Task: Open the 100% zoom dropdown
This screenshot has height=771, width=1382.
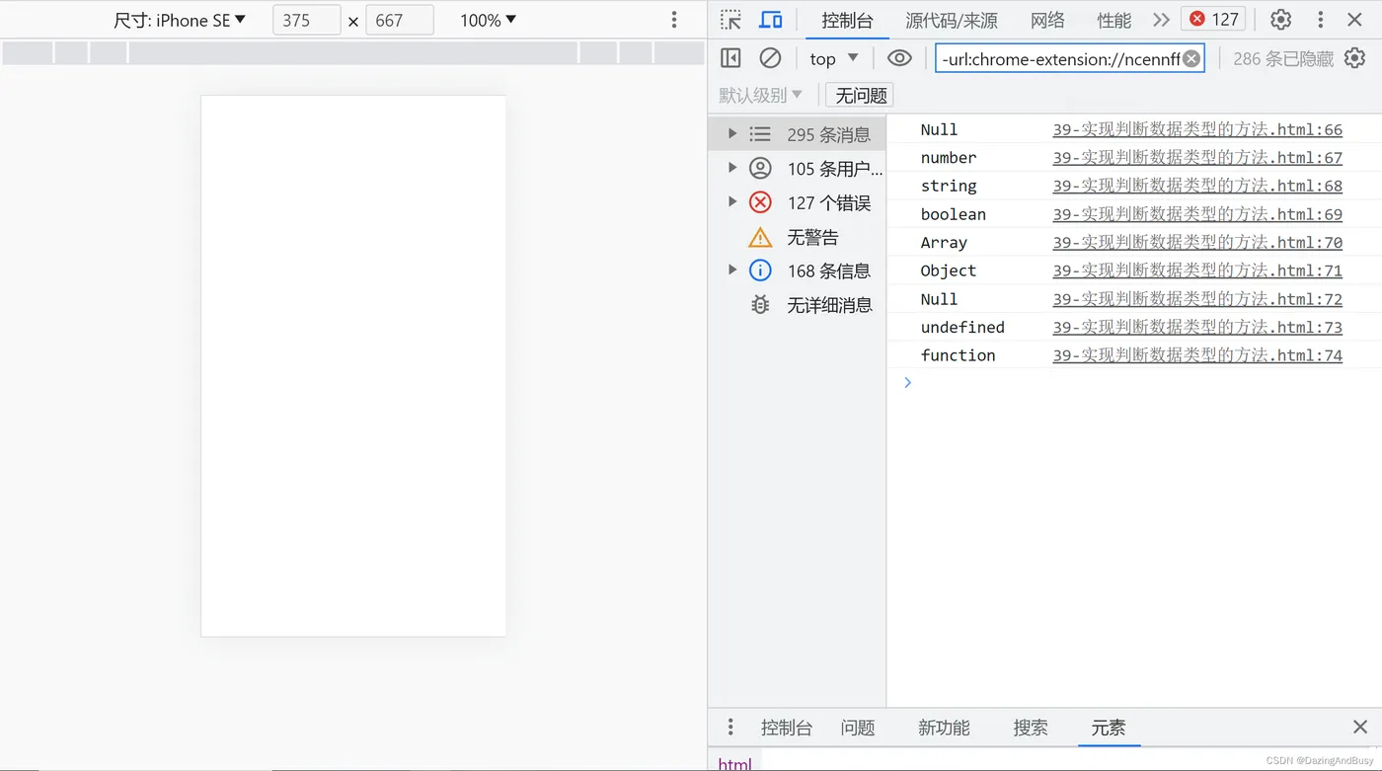Action: tap(488, 20)
